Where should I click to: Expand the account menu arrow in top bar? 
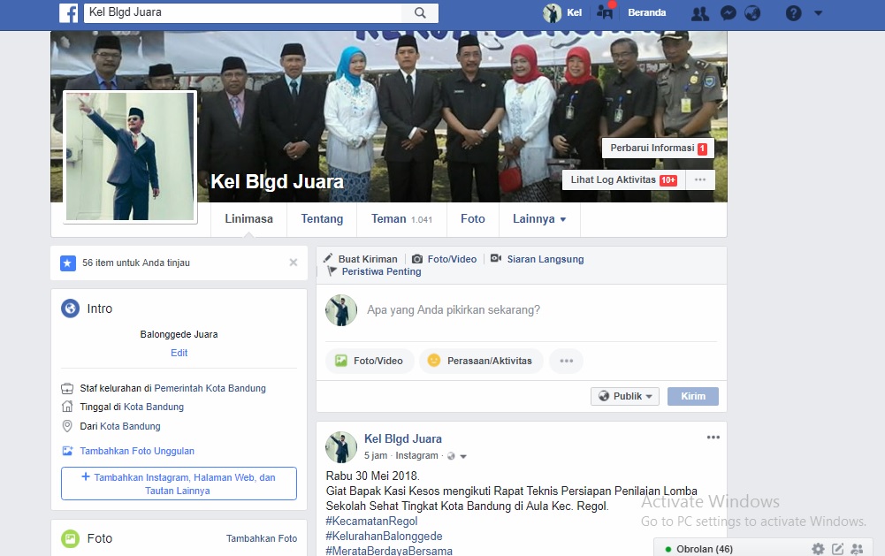point(818,13)
